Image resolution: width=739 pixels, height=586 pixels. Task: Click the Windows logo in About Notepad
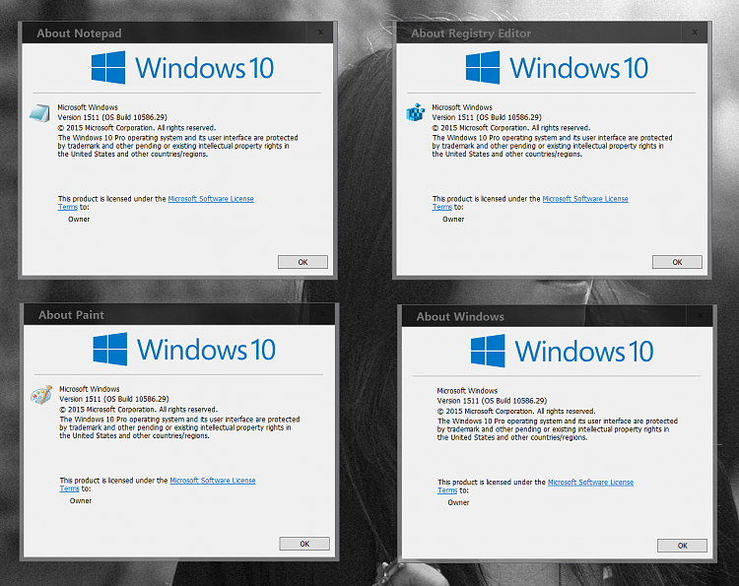[x=108, y=67]
